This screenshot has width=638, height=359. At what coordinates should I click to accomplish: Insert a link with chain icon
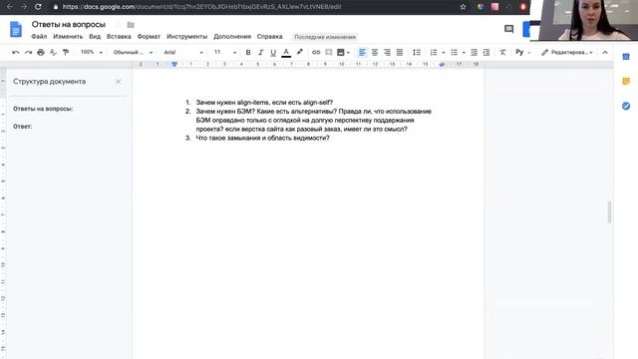click(x=316, y=52)
